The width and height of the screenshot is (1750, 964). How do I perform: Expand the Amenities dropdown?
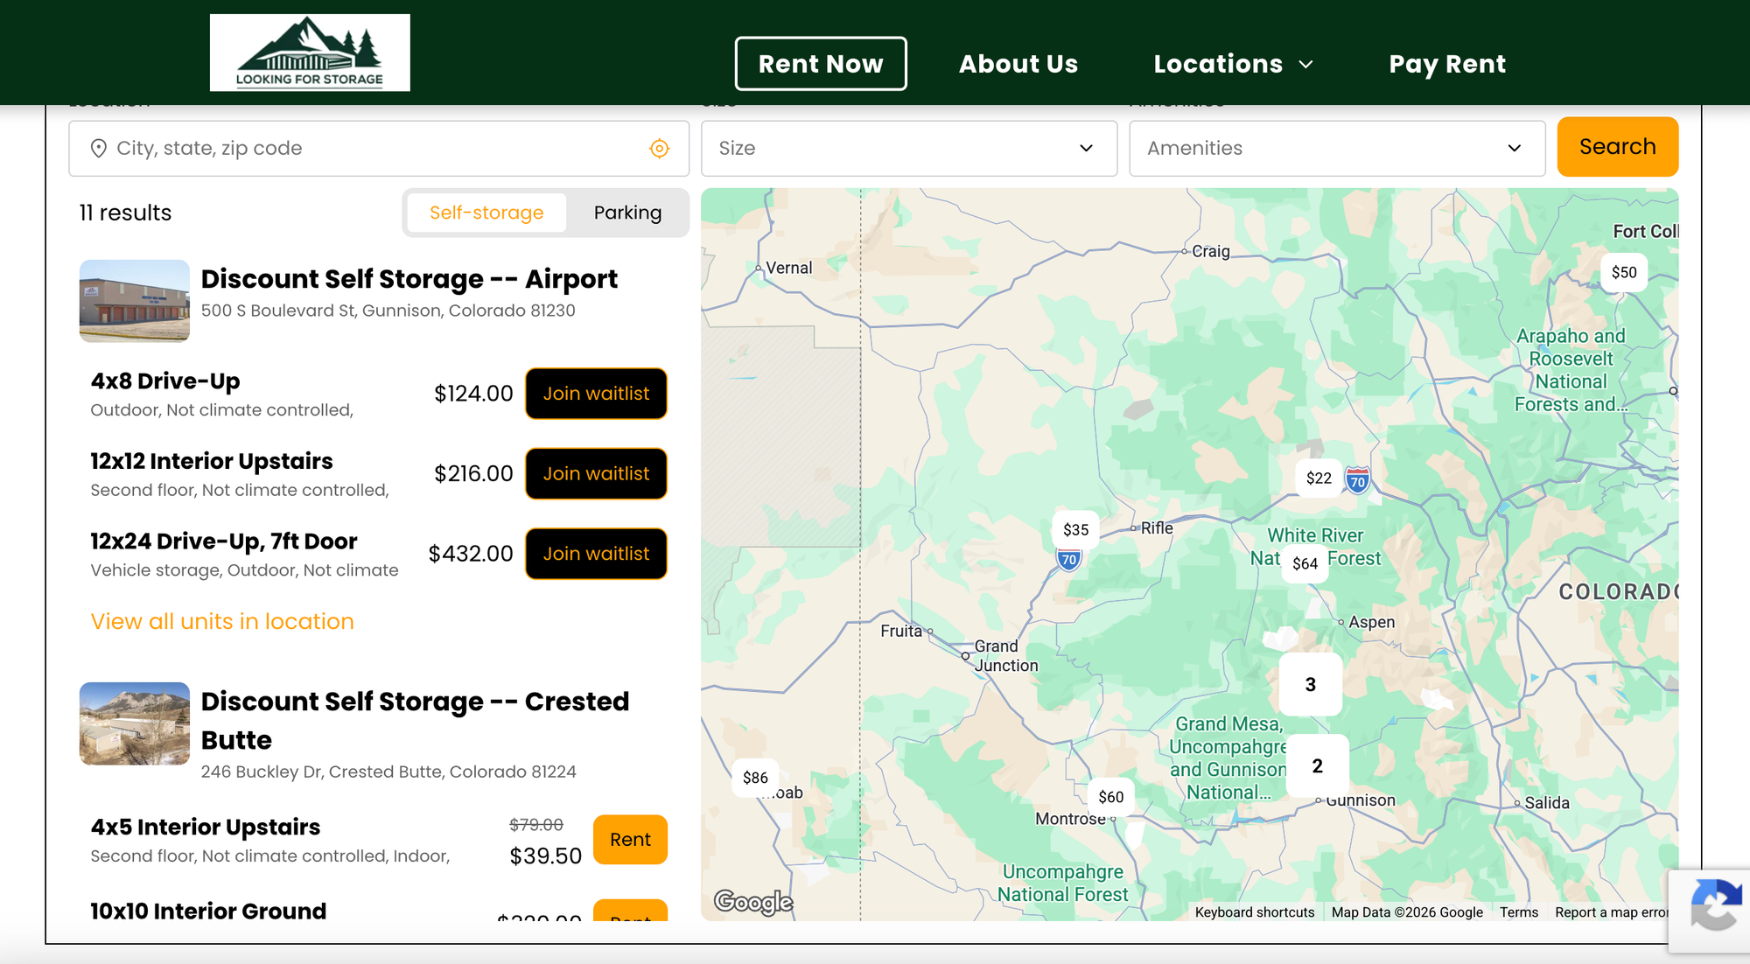tap(1336, 149)
